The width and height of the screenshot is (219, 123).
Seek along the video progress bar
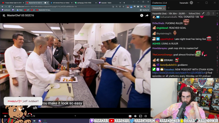click(x=75, y=113)
